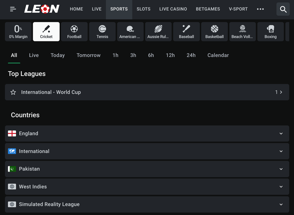Click the International country label
294x215 pixels.
click(34, 151)
